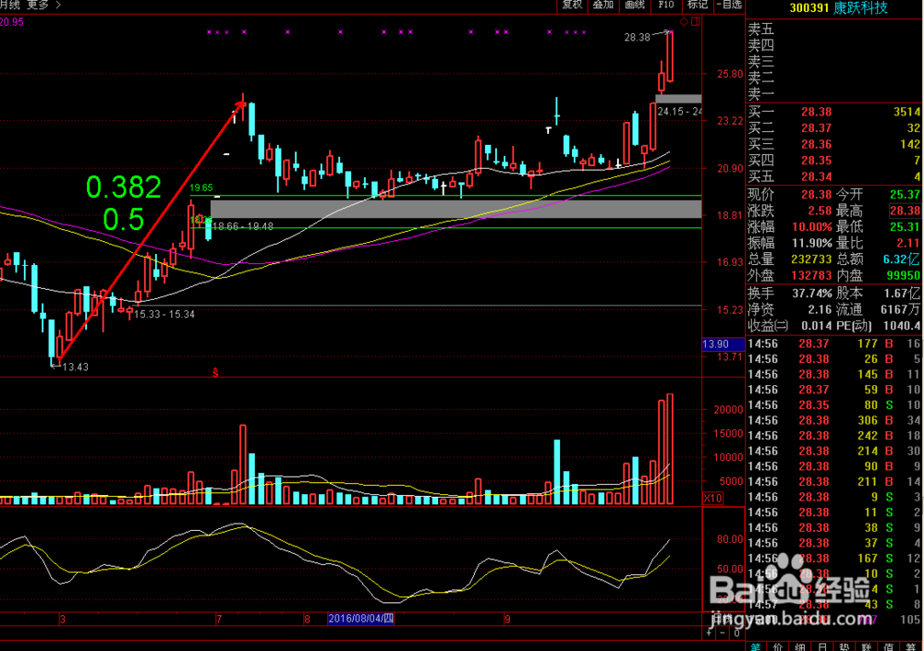Click the 内盘 value 99950

904,276
